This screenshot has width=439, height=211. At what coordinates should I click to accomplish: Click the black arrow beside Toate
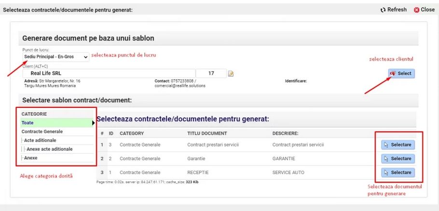[93, 123]
